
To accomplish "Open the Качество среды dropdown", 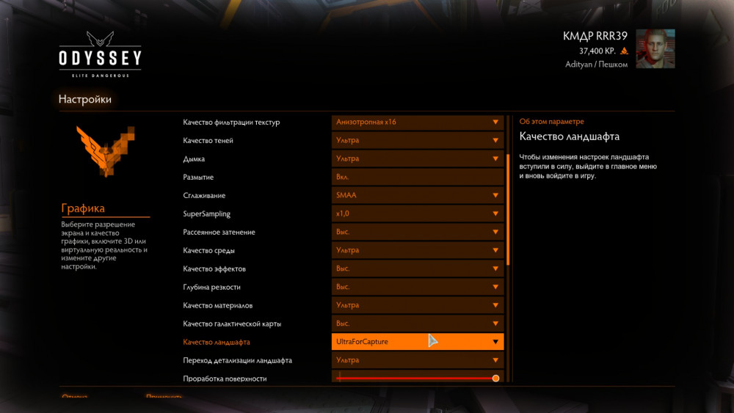I will pyautogui.click(x=418, y=250).
